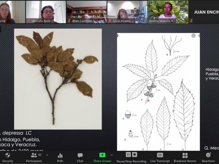This screenshot has width=219, height=164.
Task: Select Allen Coombes' video thumbnail
Action: pos(87,12)
